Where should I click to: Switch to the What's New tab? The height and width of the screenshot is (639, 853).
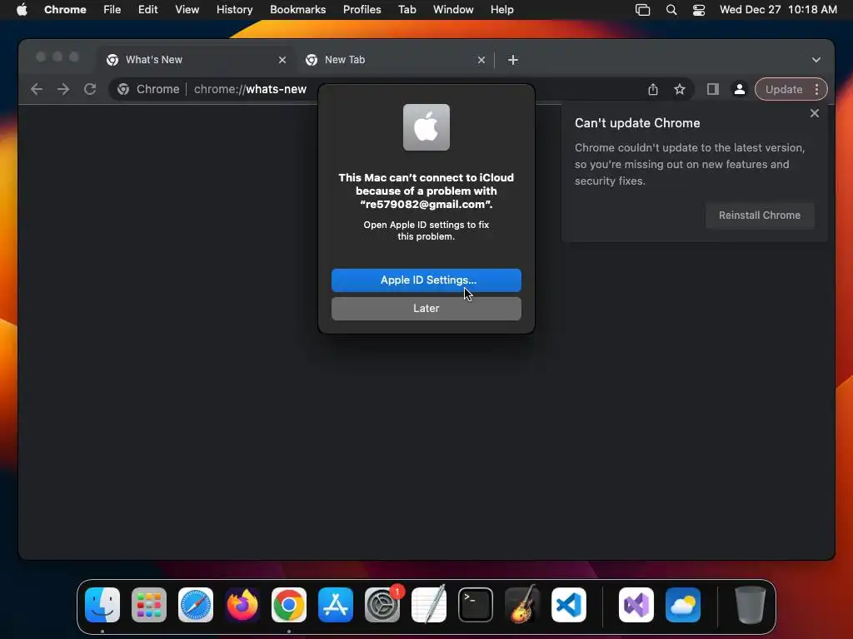tap(196, 60)
